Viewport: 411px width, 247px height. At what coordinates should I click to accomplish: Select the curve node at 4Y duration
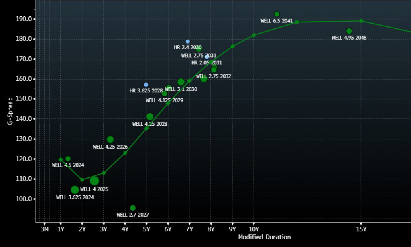click(x=125, y=153)
